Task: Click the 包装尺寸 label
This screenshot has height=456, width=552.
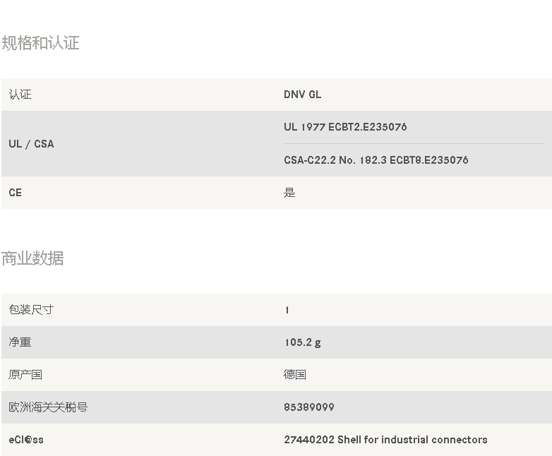Action: coord(31,309)
